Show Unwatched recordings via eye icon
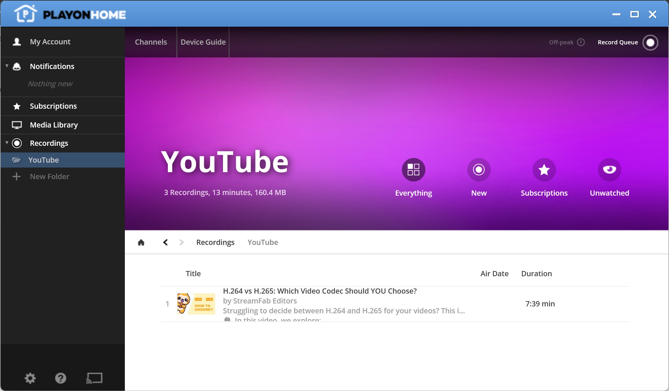Screen dimensions: 669x391 tap(609, 170)
